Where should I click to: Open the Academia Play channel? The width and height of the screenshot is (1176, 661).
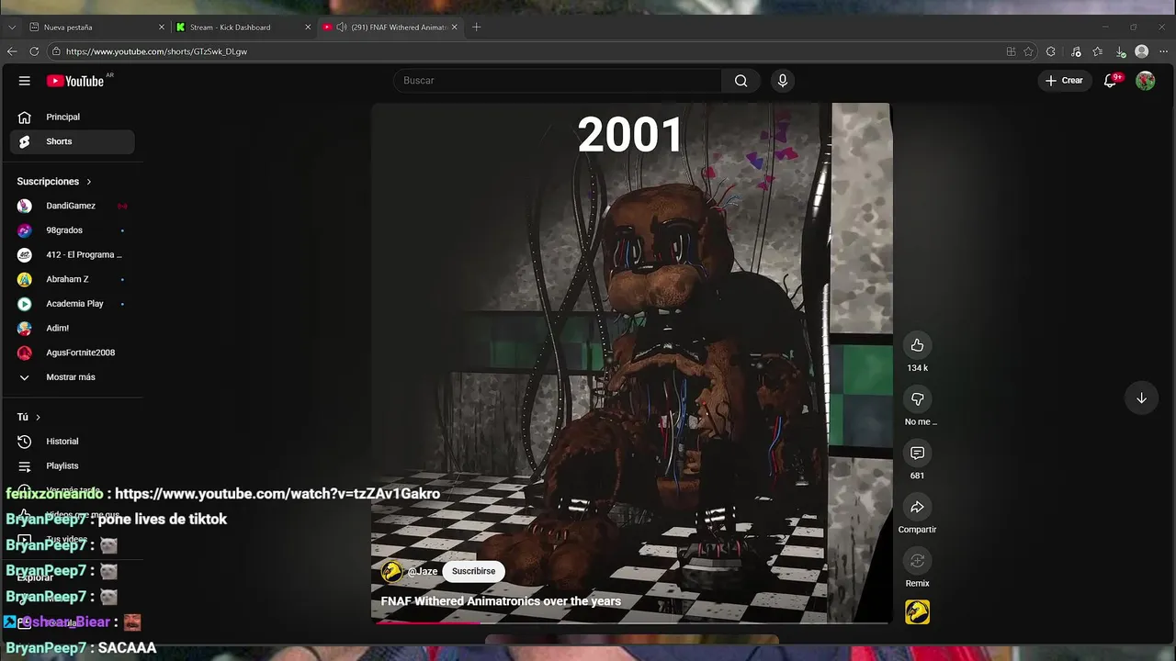(x=72, y=304)
